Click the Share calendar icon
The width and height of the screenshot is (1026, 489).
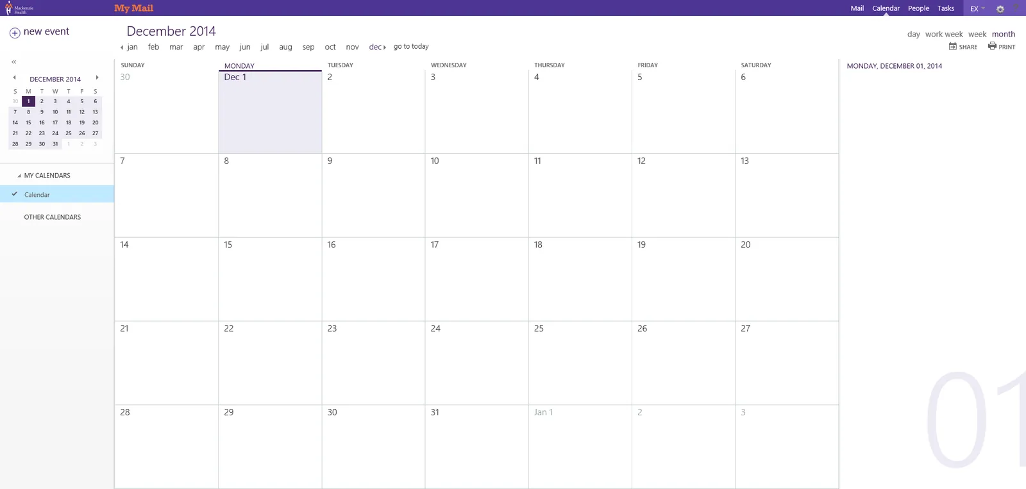pyautogui.click(x=953, y=46)
